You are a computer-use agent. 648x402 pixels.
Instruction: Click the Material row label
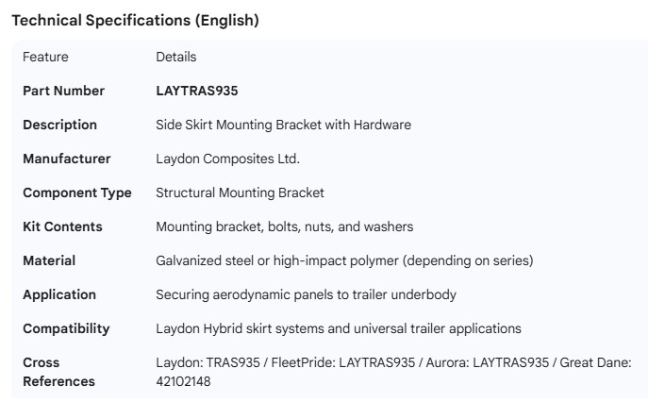click(49, 260)
